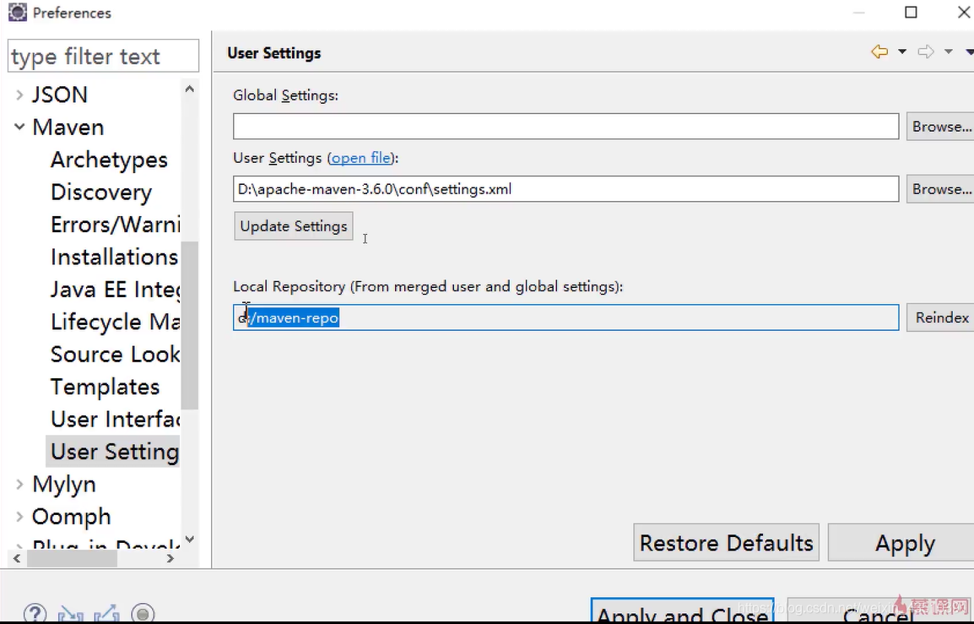Open Templates preferences page
The image size is (974, 624).
coord(106,387)
